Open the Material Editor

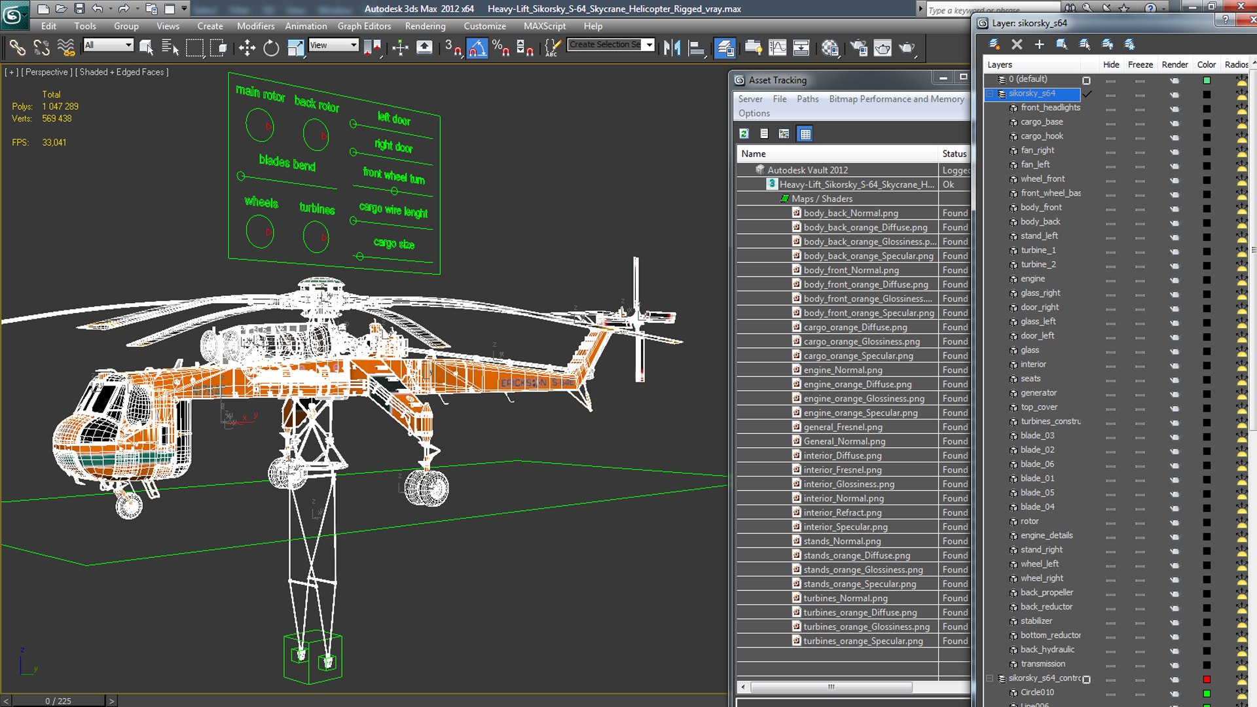tap(831, 47)
